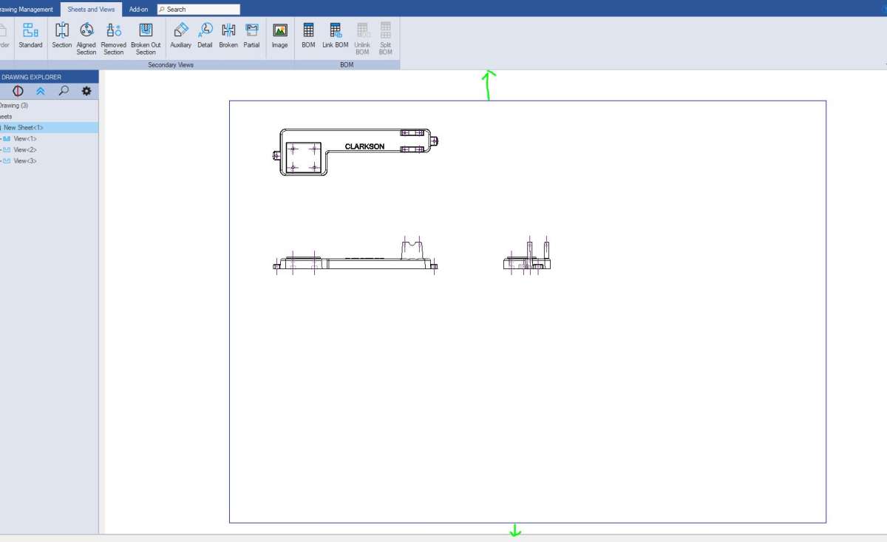Viewport: 887px width, 542px height.
Task: Select the Drawing (3) root node
Action: pyautogui.click(x=14, y=106)
